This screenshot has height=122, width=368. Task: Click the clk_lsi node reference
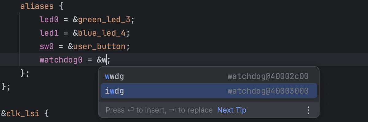pos(24,114)
